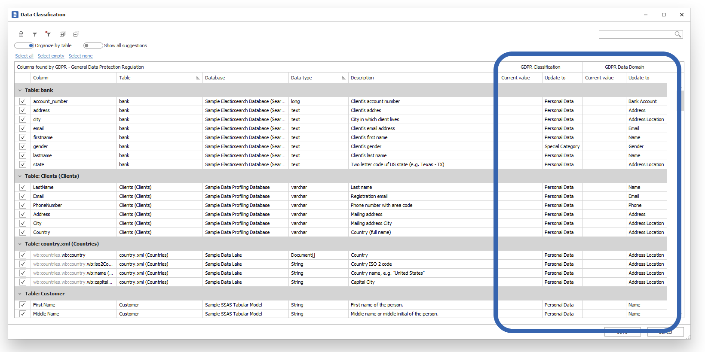
Task: Click the Table column sort icon
Action: 198,78
